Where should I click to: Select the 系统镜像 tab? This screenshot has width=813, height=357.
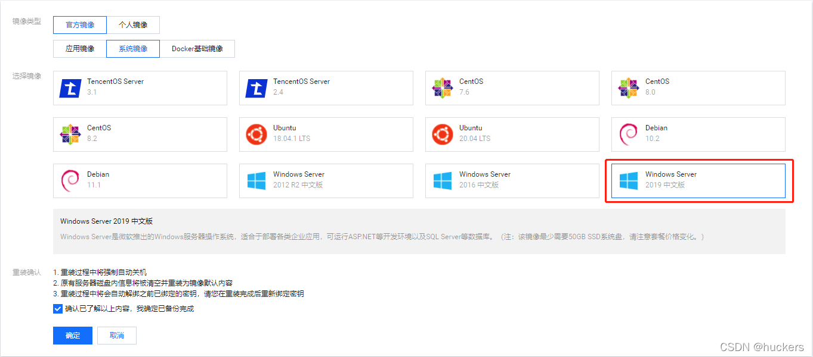(x=133, y=49)
